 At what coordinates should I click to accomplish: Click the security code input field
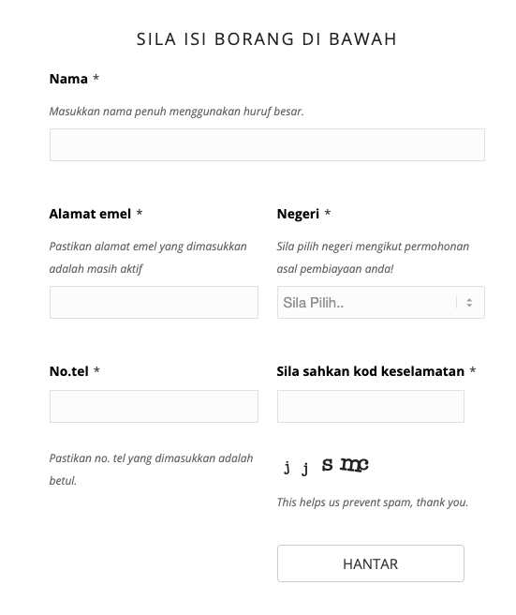tap(371, 406)
